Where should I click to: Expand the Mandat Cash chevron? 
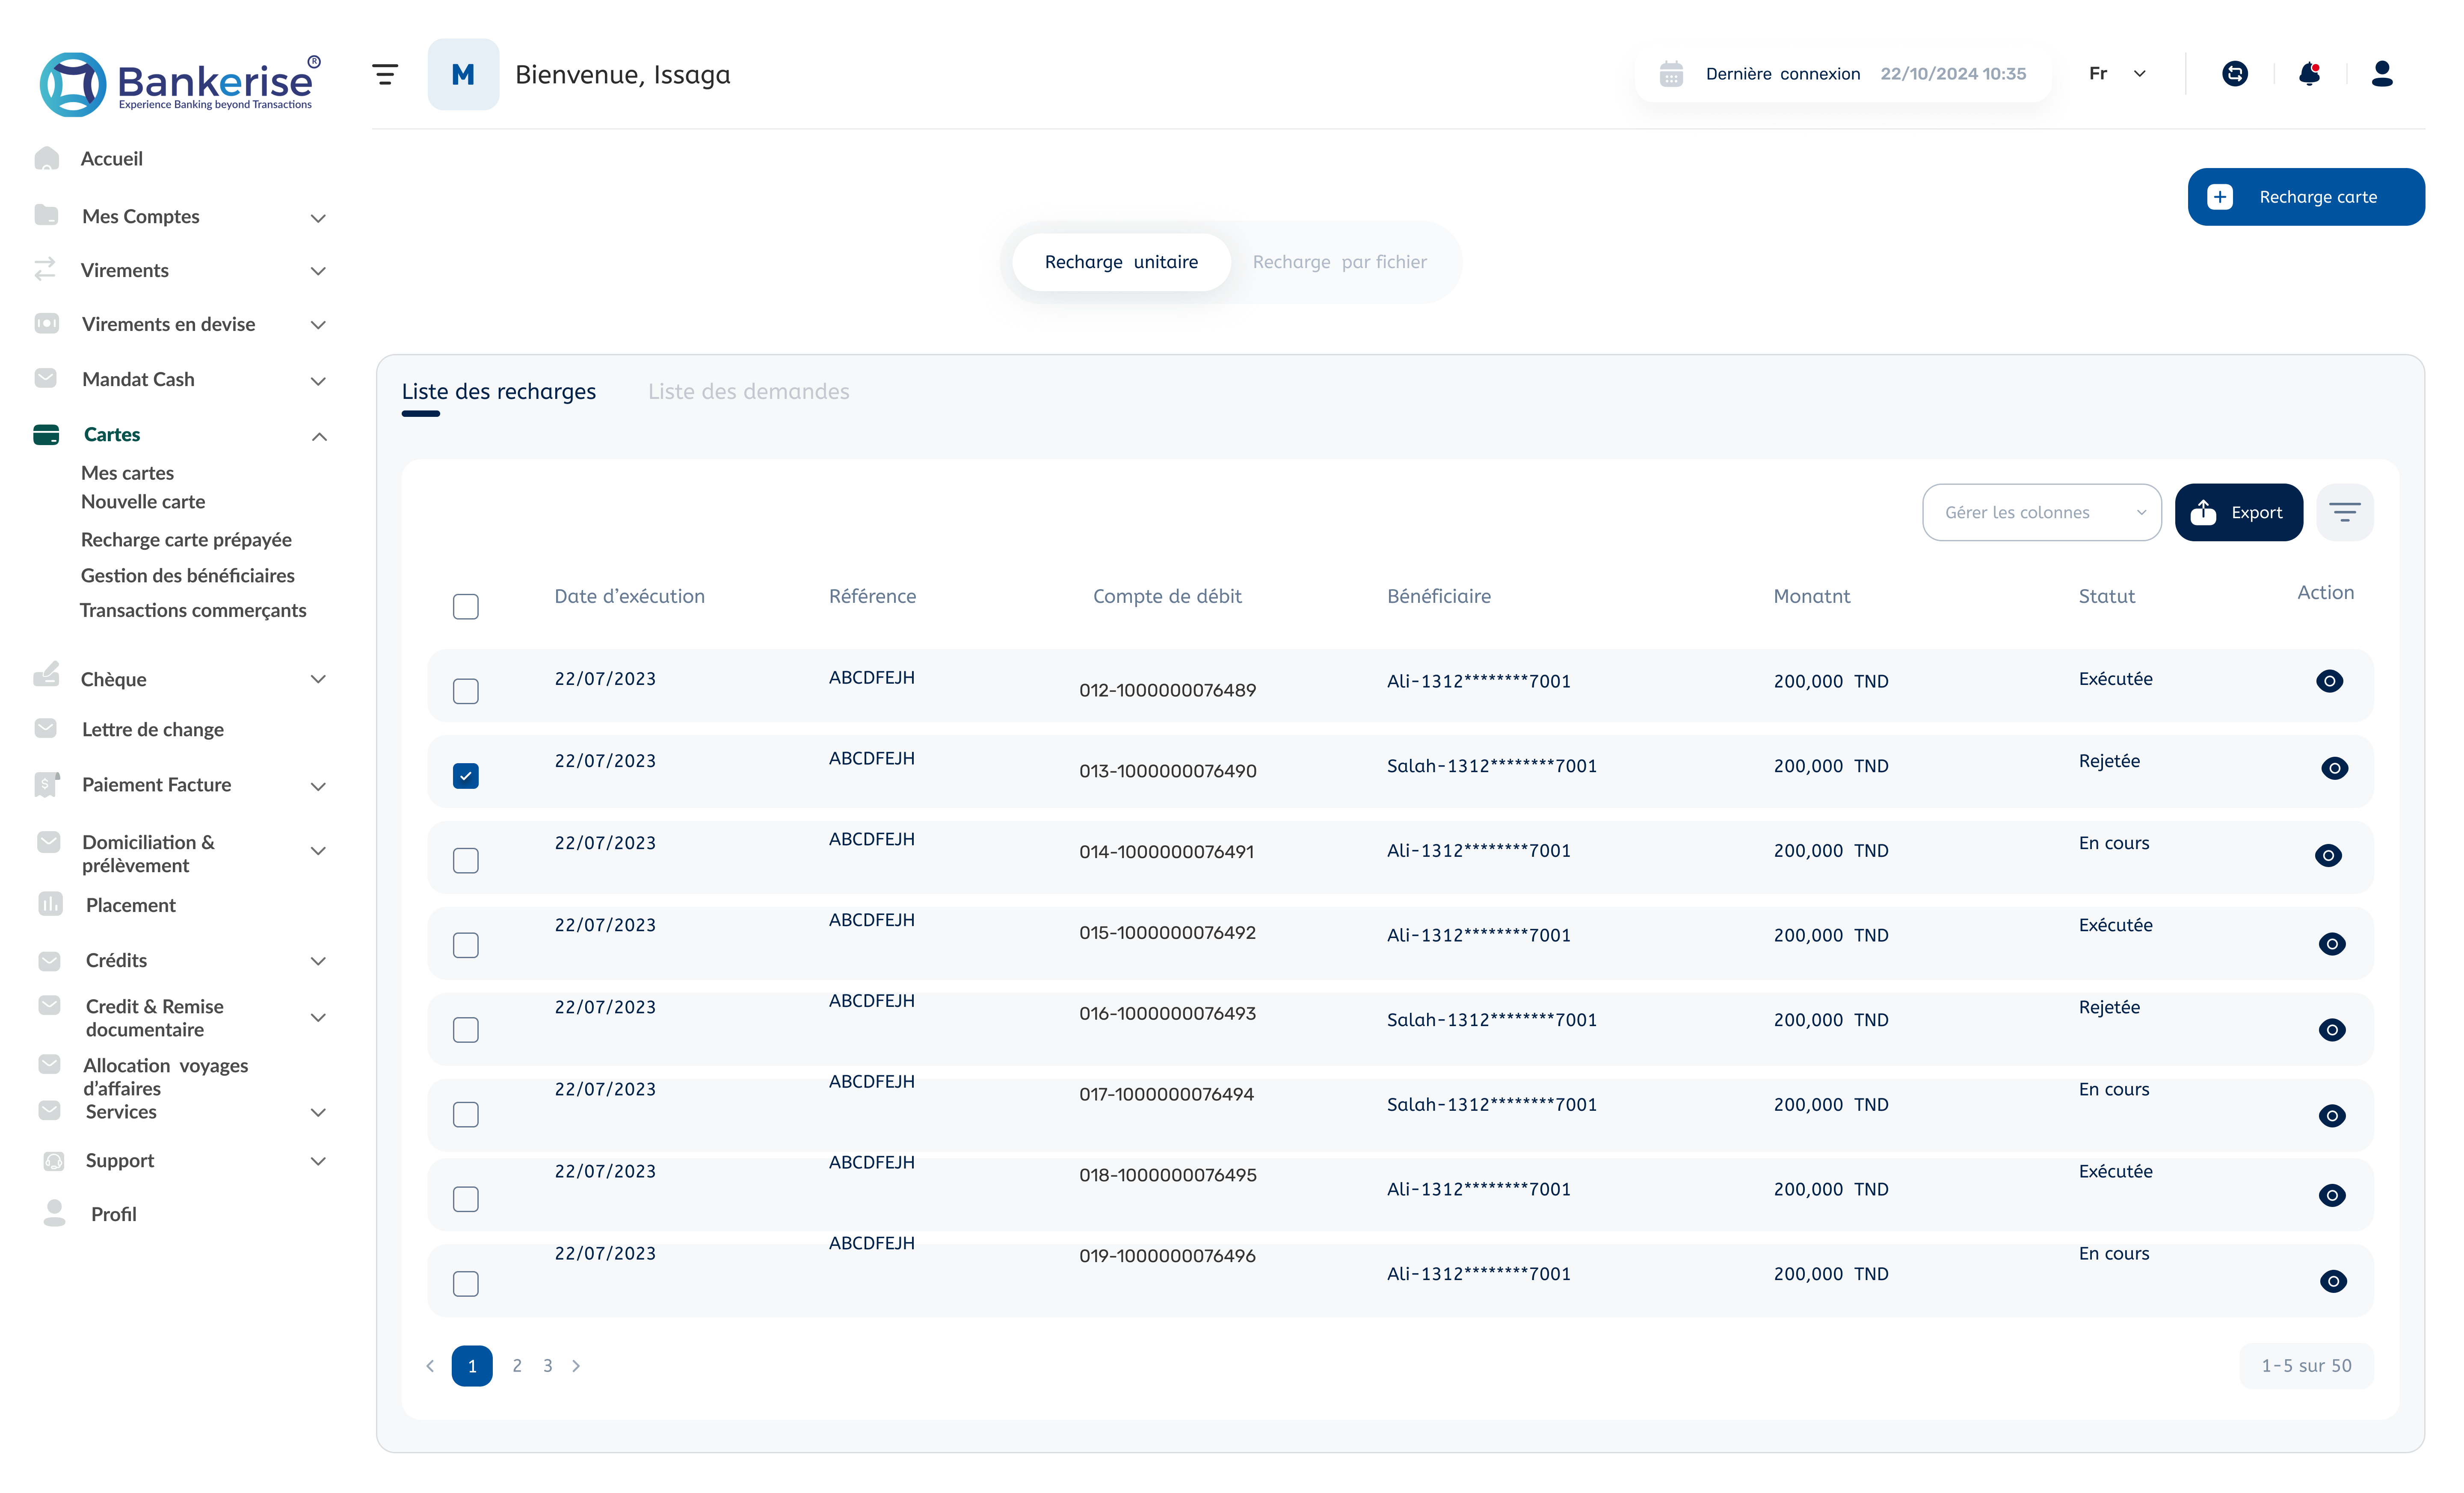pos(318,381)
